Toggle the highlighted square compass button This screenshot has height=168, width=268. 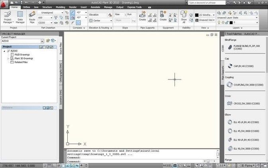pyautogui.click(x=78, y=23)
